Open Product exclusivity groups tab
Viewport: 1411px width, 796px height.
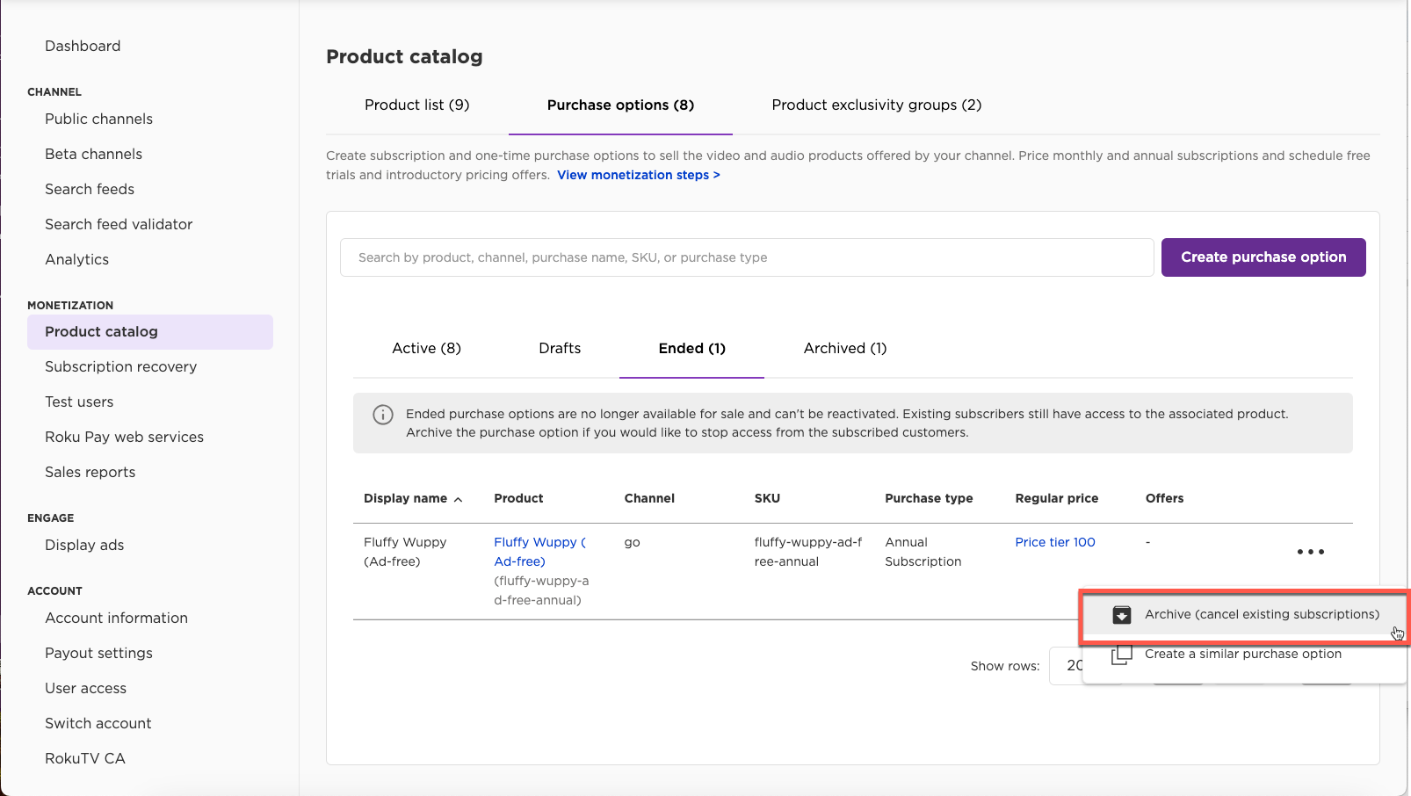point(876,105)
